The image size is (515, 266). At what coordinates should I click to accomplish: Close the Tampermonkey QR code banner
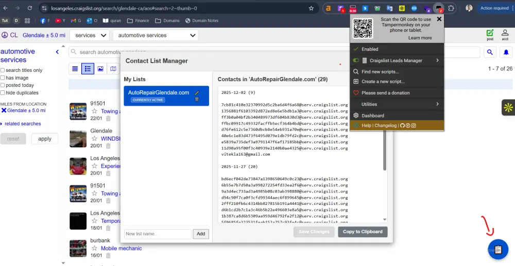[x=439, y=19]
